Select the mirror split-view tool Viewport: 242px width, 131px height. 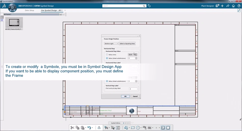click(118, 128)
